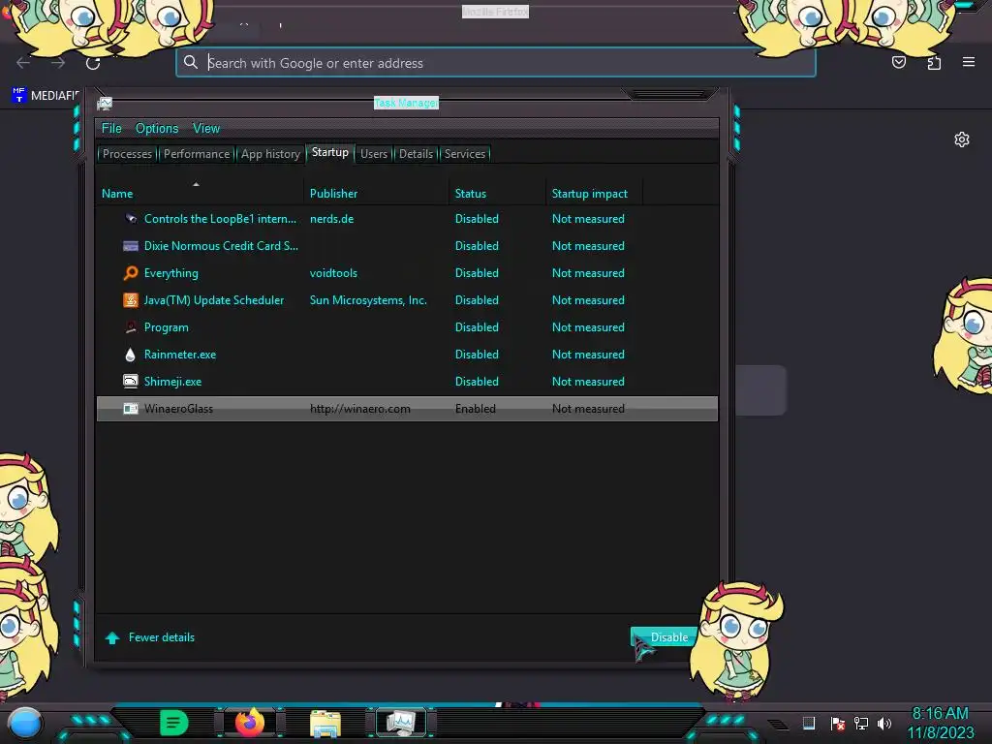This screenshot has height=744, width=992.
Task: Select the Program row name
Action: 167,327
